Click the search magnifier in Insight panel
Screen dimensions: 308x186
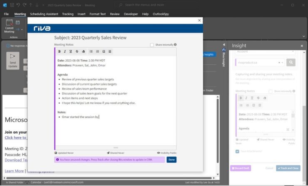(x=291, y=62)
